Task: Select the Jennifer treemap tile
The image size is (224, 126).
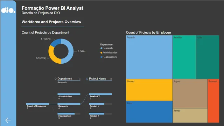Action: click(x=184, y=57)
